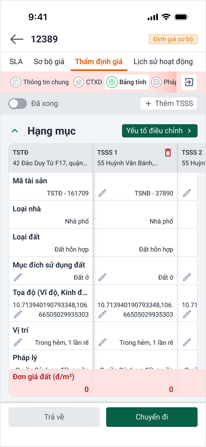This screenshot has height=447, width=206.
Task: Click the Thêm TSSS button
Action: (169, 104)
